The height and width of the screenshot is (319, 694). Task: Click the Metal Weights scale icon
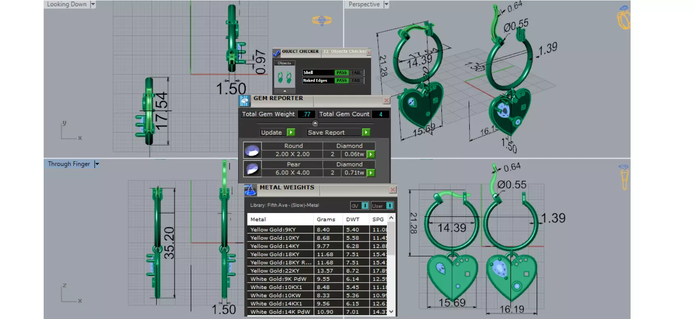coord(250,190)
